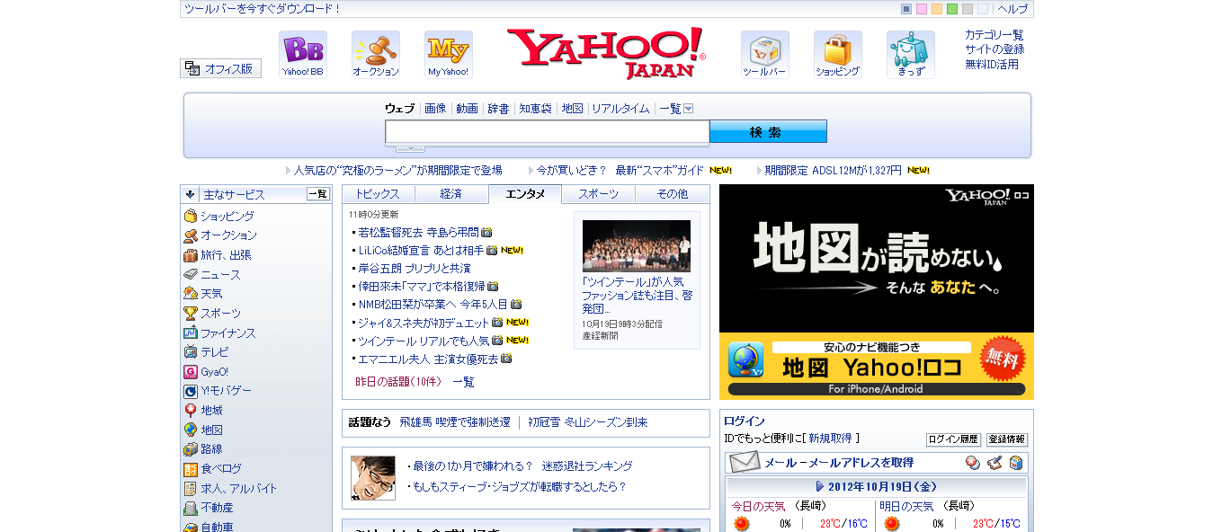Open the ツインテール news photo thumbnail

pyautogui.click(x=637, y=245)
